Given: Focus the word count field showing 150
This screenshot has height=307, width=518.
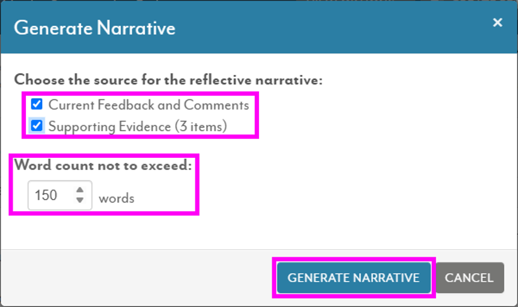Looking at the screenshot, I should (x=60, y=195).
